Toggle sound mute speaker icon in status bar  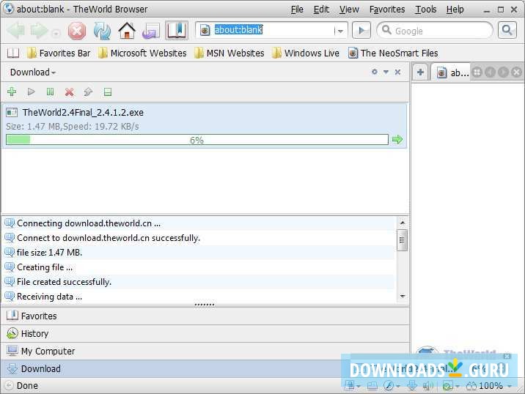427,386
